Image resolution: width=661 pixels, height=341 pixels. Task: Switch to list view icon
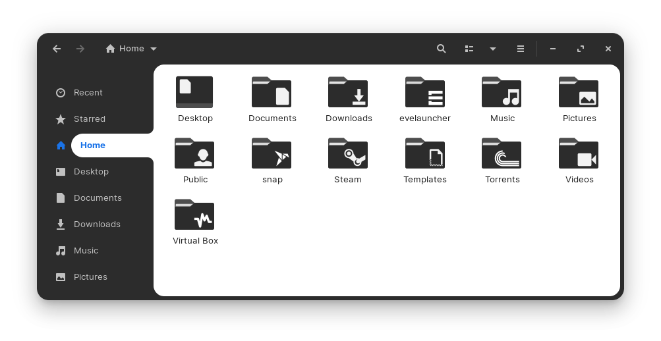pyautogui.click(x=469, y=49)
